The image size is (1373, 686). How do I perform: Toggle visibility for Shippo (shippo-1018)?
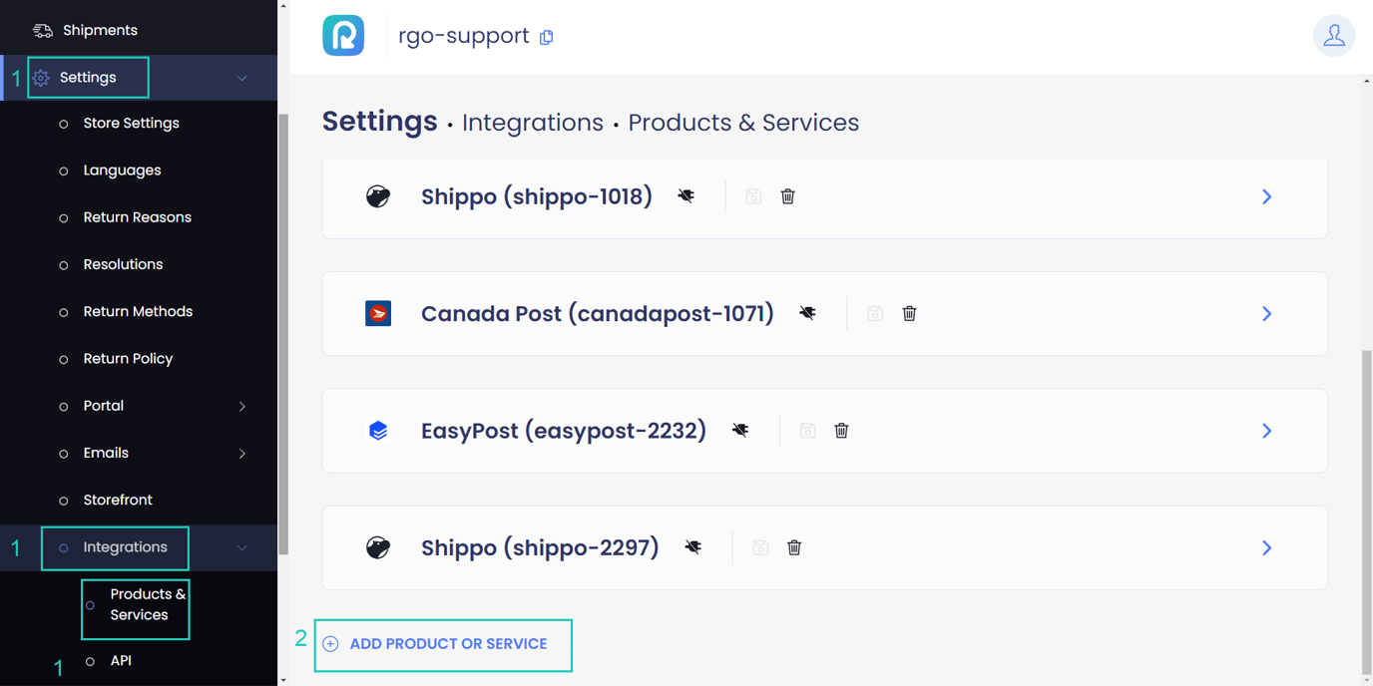[x=686, y=196]
